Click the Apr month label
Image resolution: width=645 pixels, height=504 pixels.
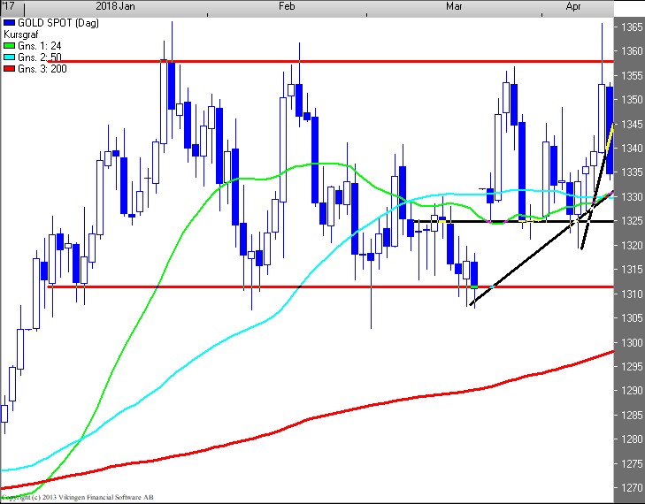pos(573,6)
